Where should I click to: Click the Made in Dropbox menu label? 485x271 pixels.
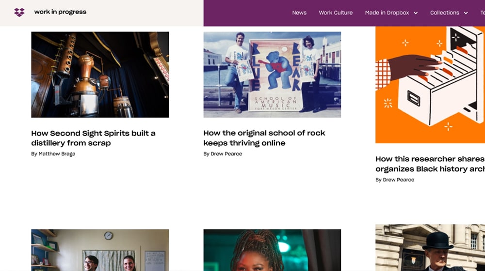click(387, 13)
